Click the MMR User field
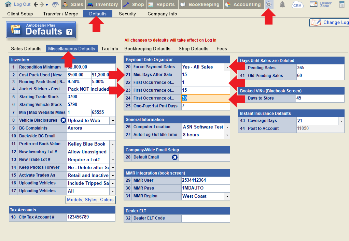The width and height of the screenshot is (349, 241). (x=206, y=180)
